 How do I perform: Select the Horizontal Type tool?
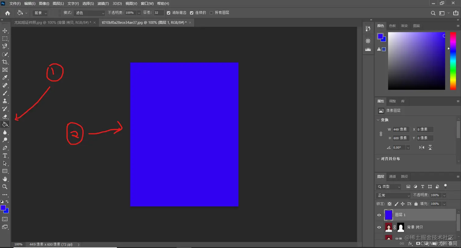5,155
